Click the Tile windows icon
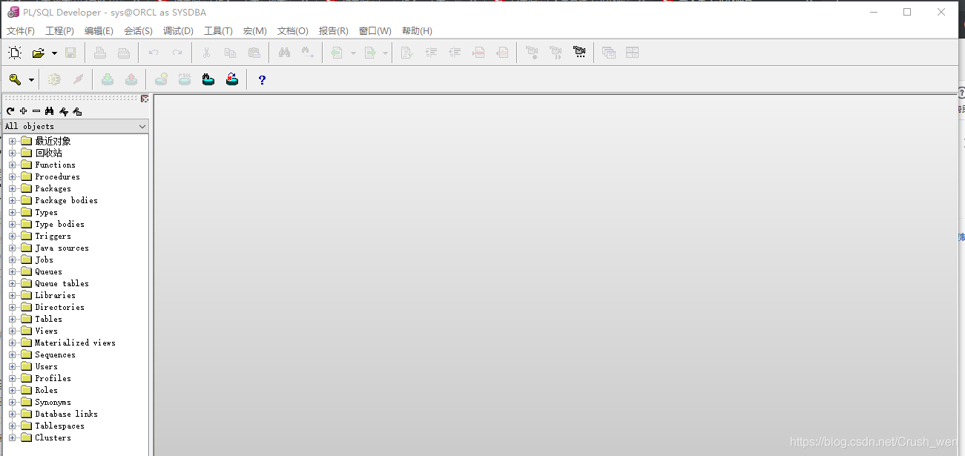This screenshot has height=456, width=965. coord(633,53)
